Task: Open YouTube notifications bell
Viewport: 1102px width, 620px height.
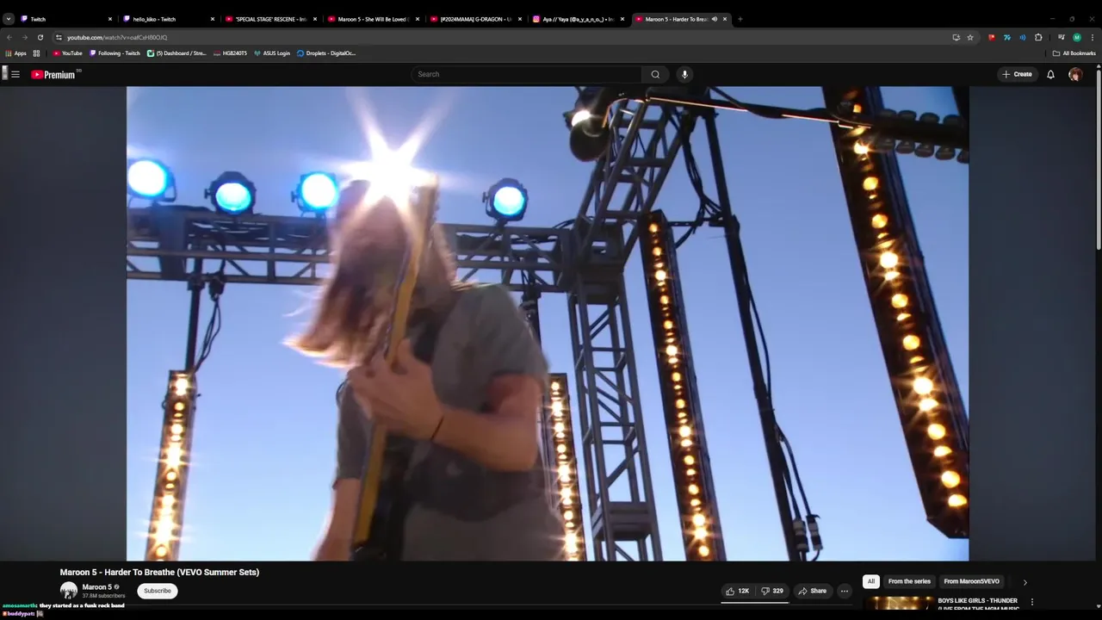Action: click(1050, 74)
